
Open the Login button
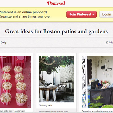tap(106, 14)
